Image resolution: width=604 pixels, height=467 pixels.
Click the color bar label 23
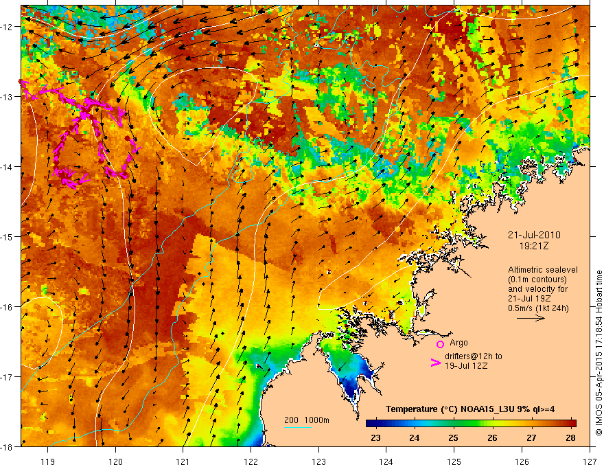coord(375,437)
